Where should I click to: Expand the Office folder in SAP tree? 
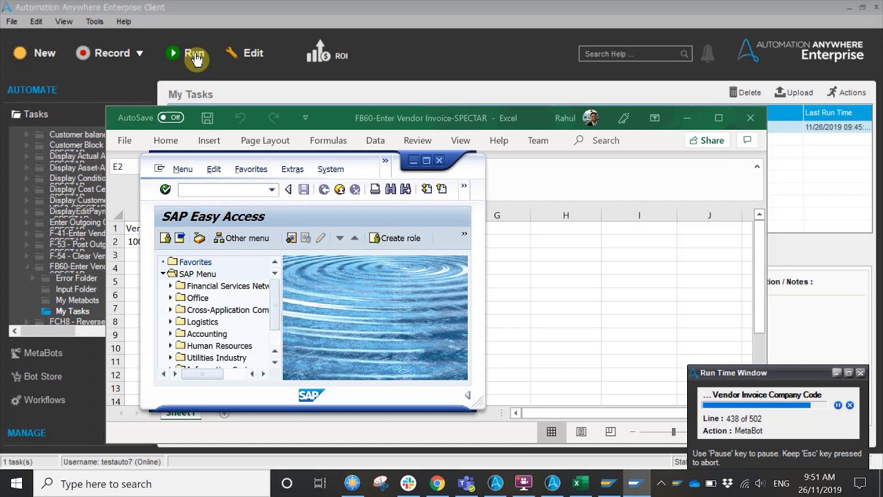170,298
